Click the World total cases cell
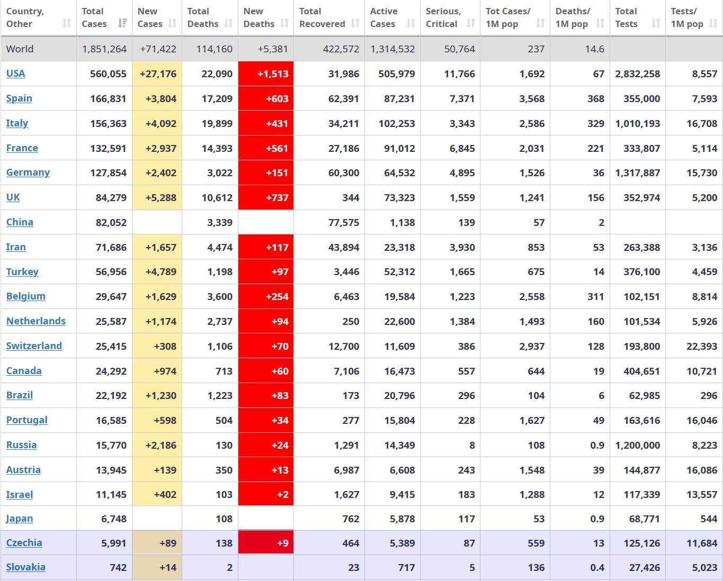 pos(104,49)
